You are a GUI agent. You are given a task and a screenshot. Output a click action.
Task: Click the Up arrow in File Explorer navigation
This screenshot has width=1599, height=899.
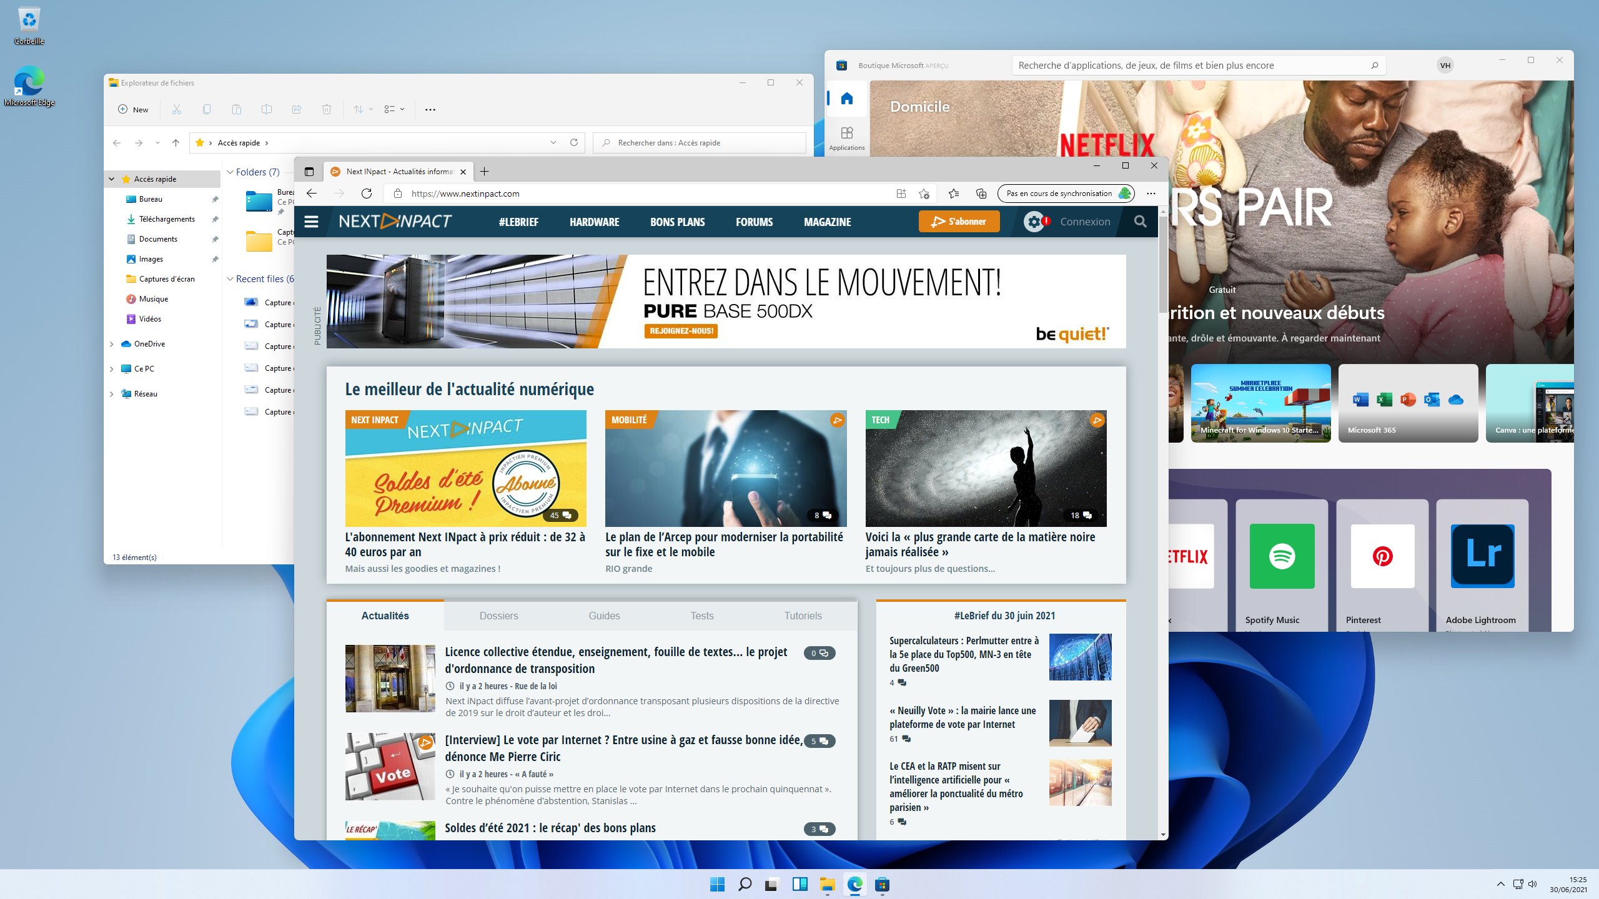pos(176,143)
